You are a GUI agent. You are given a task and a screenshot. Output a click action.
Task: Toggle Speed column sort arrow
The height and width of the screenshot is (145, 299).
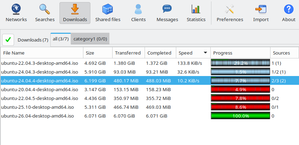[x=205, y=53]
